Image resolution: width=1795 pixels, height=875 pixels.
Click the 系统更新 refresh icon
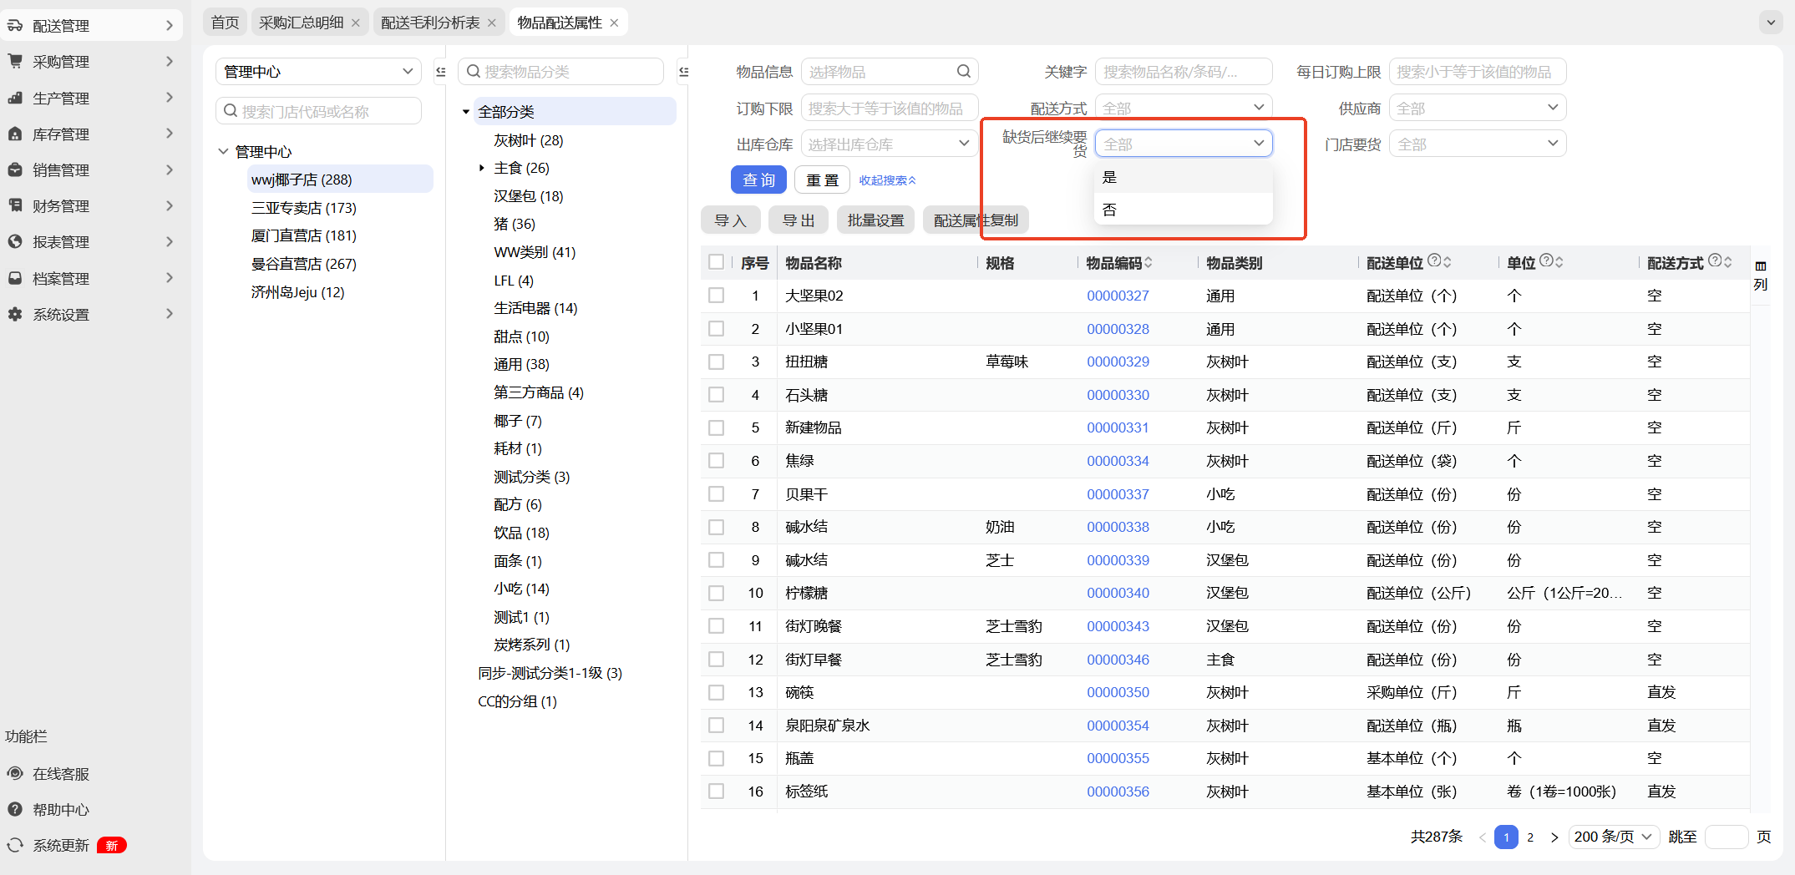15,846
